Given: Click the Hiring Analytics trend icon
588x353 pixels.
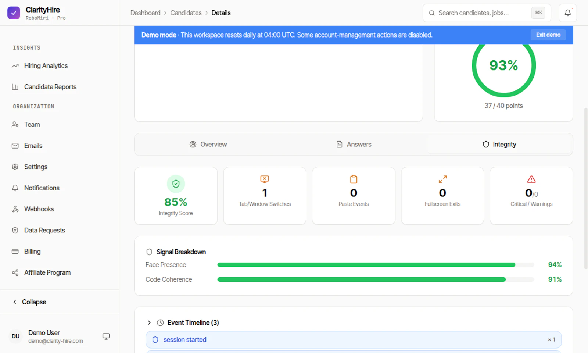Looking at the screenshot, I should click(x=15, y=66).
